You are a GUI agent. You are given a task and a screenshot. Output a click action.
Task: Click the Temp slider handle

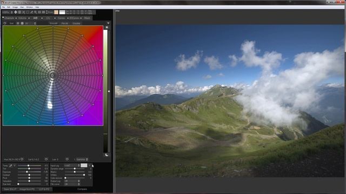click(x=29, y=165)
